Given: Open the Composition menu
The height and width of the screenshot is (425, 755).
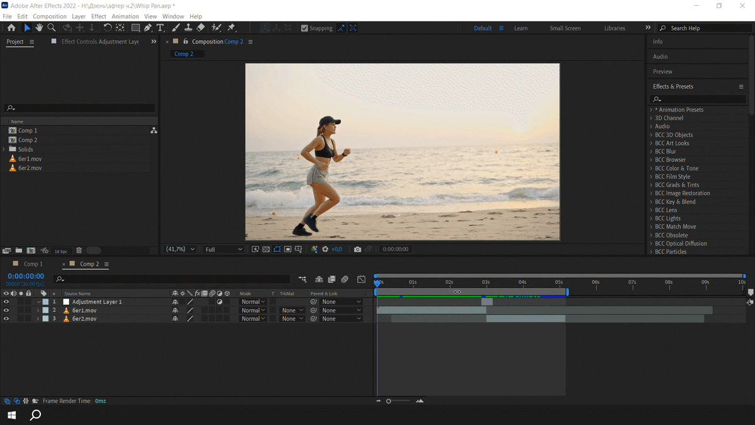Looking at the screenshot, I should pos(49,16).
